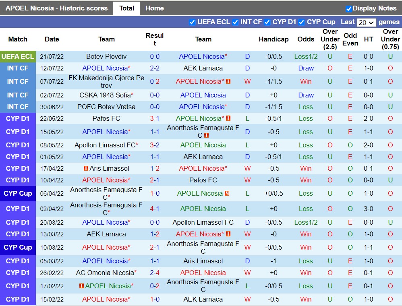Toggle the Display Notes checkbox
The width and height of the screenshot is (402, 306).
click(349, 8)
